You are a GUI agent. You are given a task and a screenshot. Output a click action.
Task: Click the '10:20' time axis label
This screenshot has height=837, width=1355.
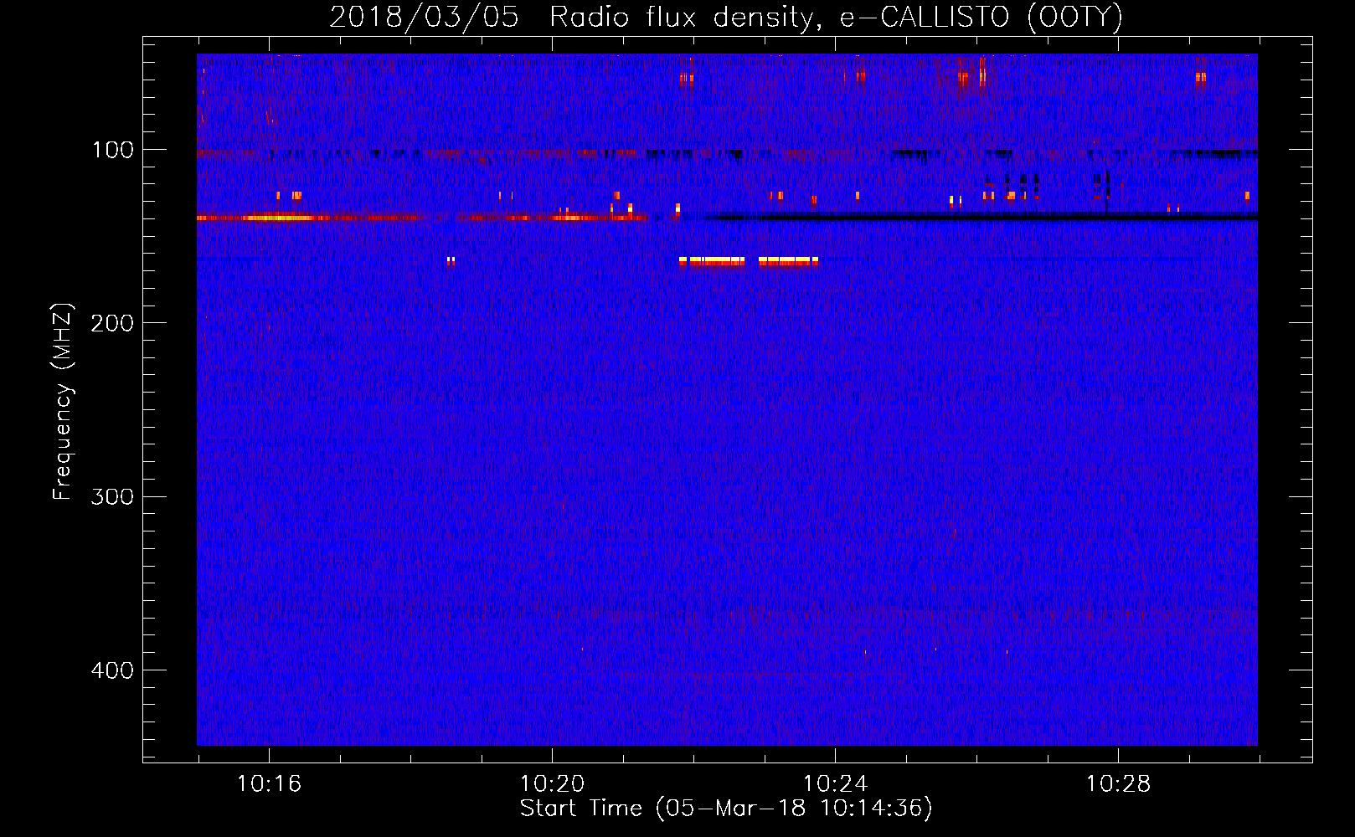(552, 784)
